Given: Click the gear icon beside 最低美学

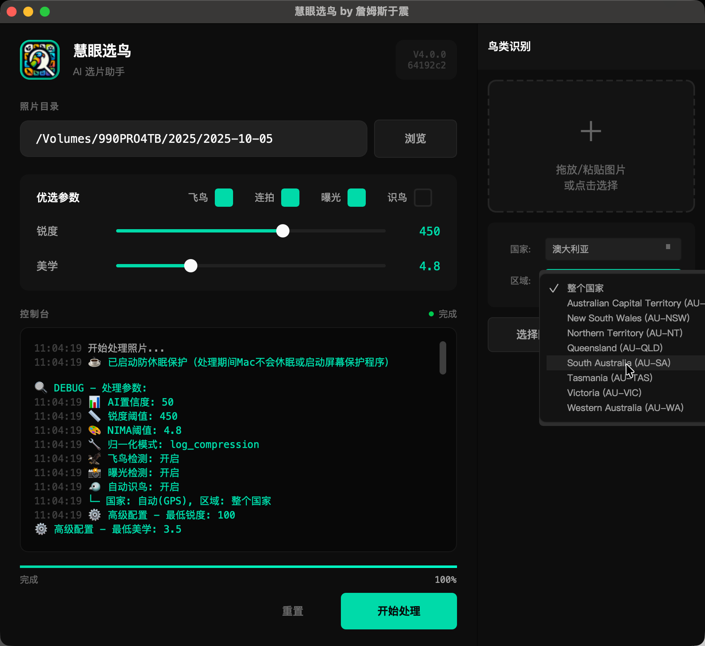Looking at the screenshot, I should click(x=41, y=529).
